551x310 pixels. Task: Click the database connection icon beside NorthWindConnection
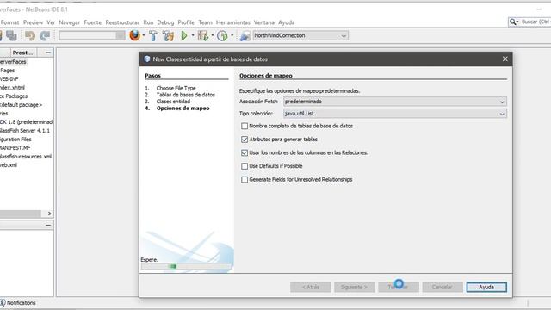point(245,35)
